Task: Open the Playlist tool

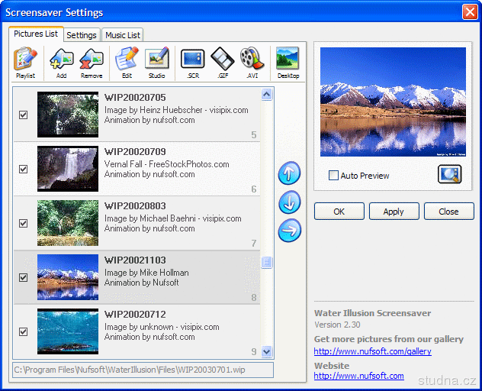Action: (25, 63)
